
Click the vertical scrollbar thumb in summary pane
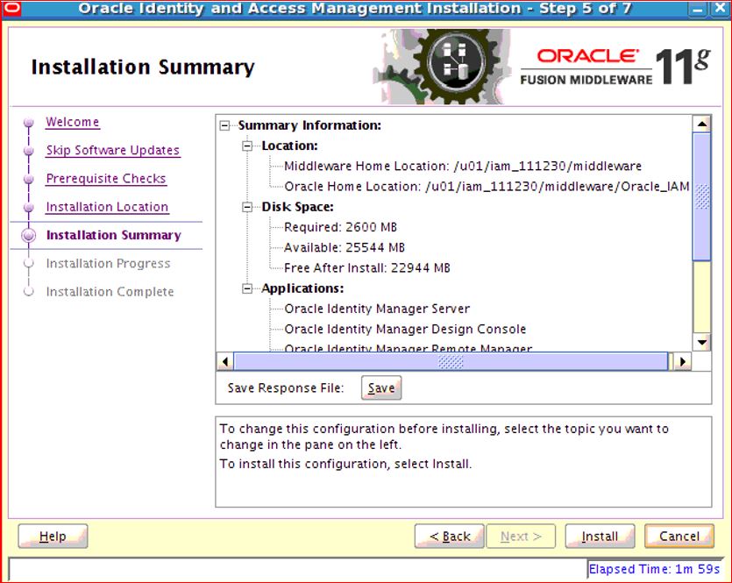(701, 196)
